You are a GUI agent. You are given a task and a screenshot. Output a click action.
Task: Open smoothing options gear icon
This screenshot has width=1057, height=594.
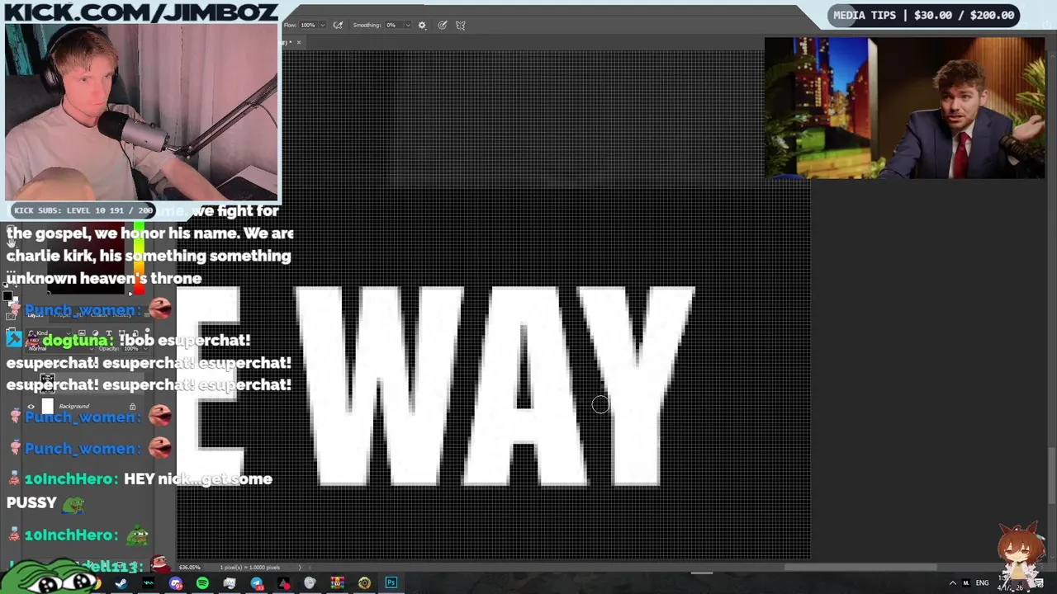(x=422, y=25)
